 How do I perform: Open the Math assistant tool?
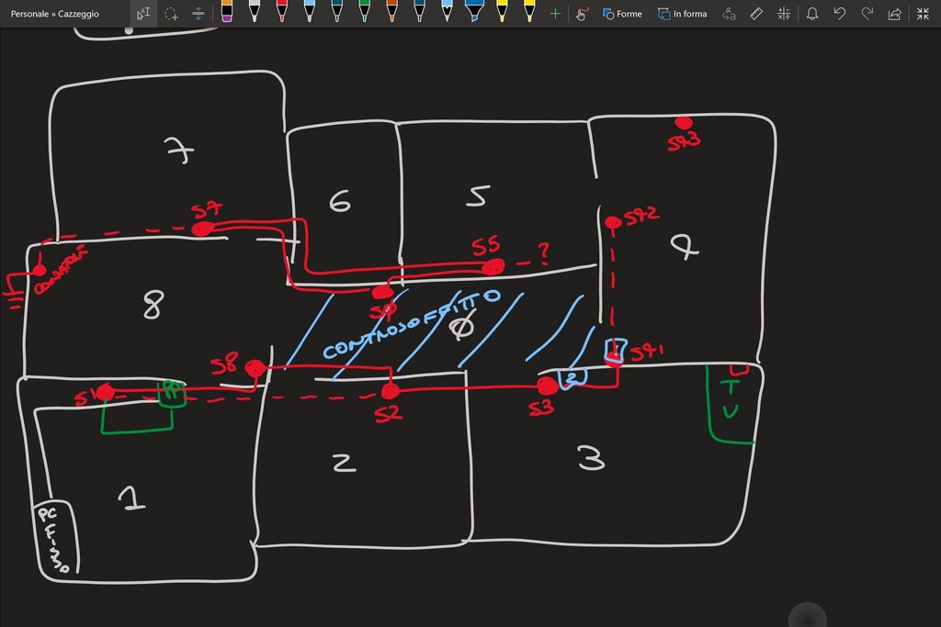pos(783,14)
